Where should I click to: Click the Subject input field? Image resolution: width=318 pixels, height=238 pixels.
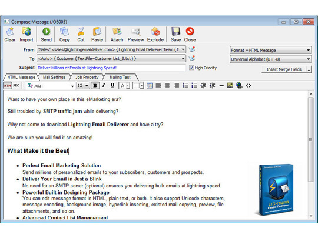(x=111, y=68)
